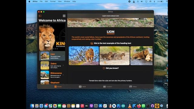Click the battery icon in the menu bar

[x=162, y=2]
